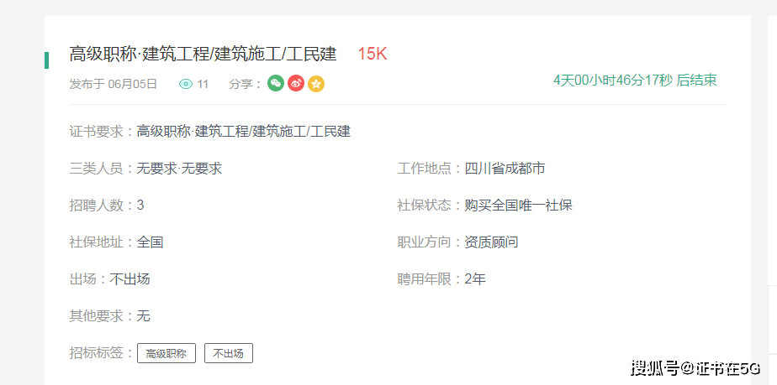The width and height of the screenshot is (777, 385).
Task: Click the 四川省成都市 work location value
Action: tap(505, 169)
